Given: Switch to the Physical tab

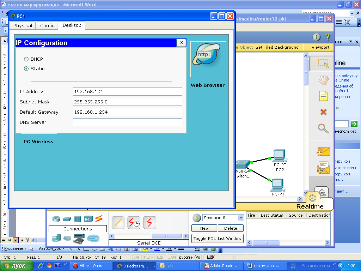Looking at the screenshot, I should click(x=23, y=25).
